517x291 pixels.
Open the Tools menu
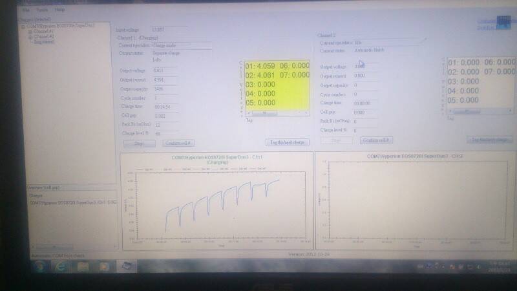point(41,10)
